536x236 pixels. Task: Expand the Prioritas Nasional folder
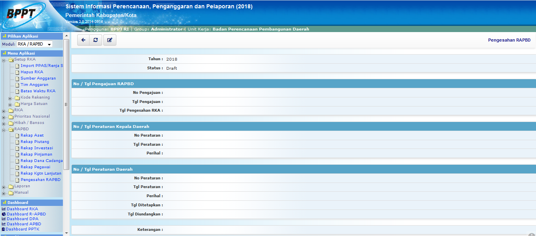(4, 117)
